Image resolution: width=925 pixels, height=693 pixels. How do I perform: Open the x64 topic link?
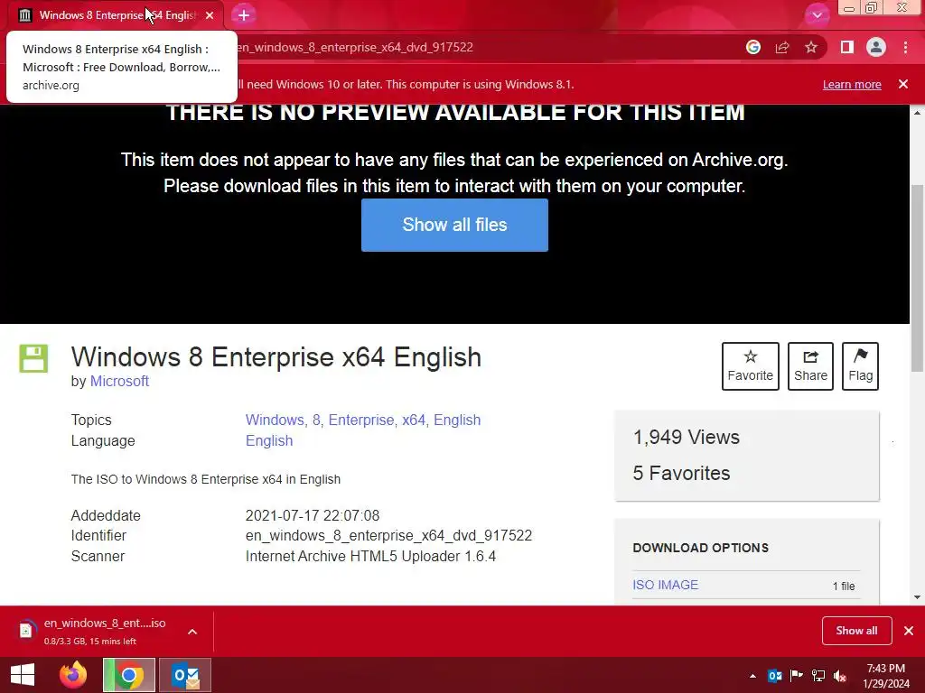point(414,420)
